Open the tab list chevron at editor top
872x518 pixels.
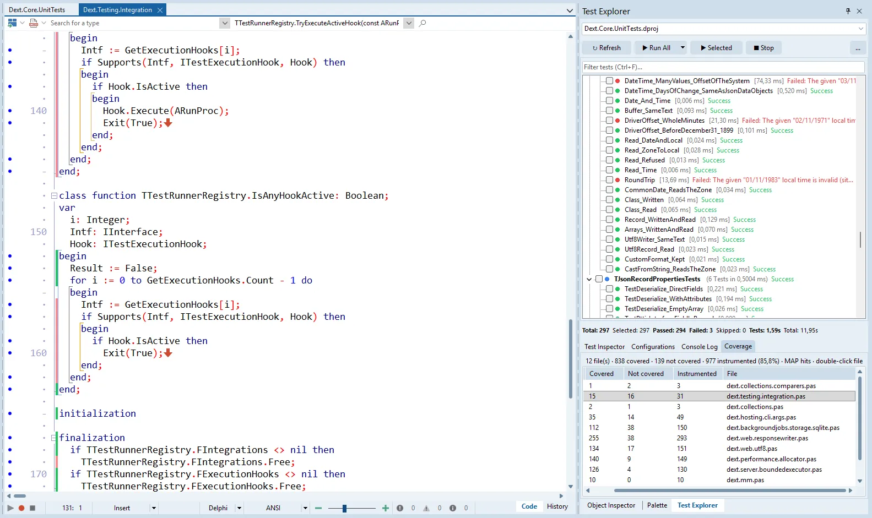(570, 10)
